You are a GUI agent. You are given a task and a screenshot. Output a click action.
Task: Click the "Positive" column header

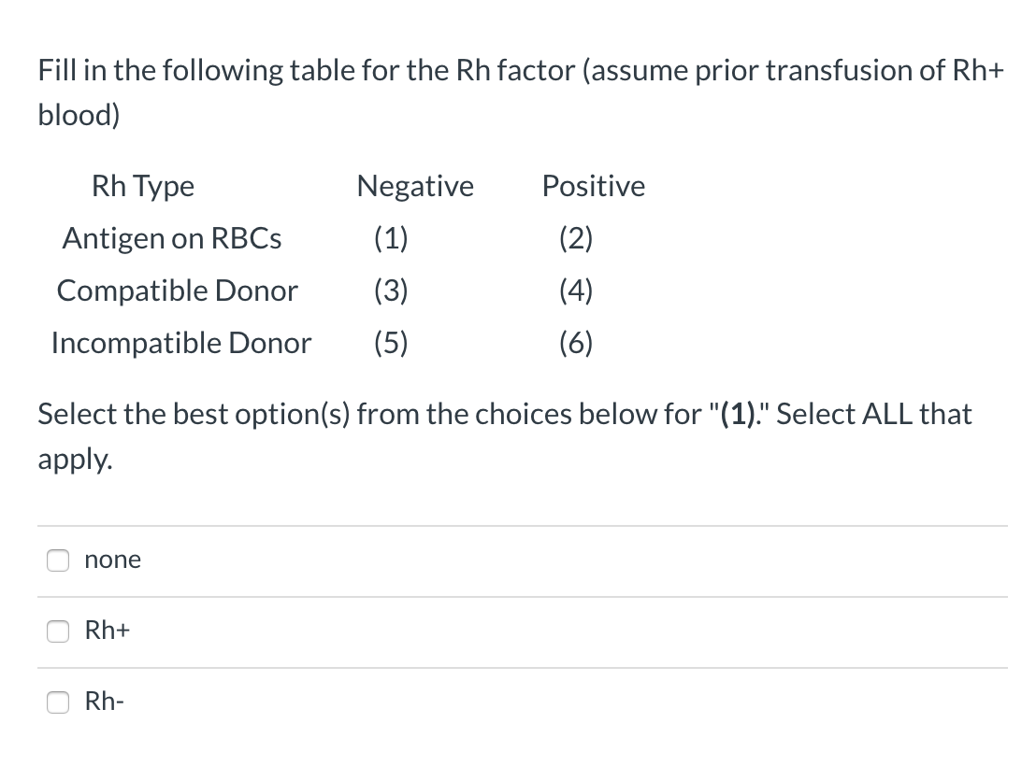pyautogui.click(x=593, y=186)
